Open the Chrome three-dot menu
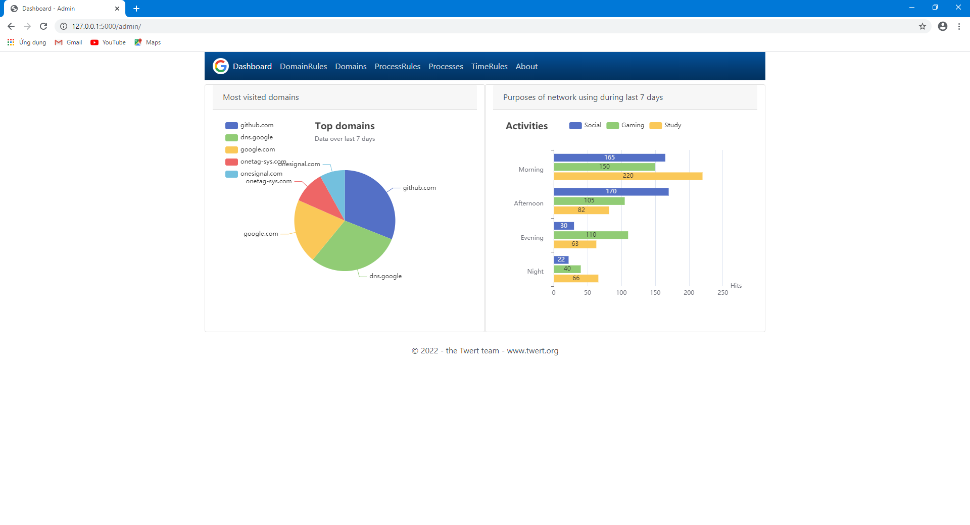The height and width of the screenshot is (525, 970). (959, 26)
